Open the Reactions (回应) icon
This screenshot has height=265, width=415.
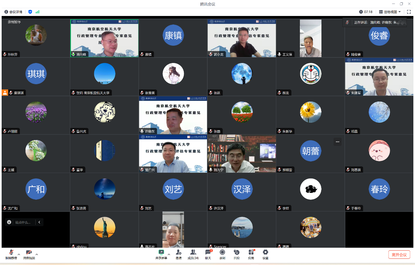[236, 252]
